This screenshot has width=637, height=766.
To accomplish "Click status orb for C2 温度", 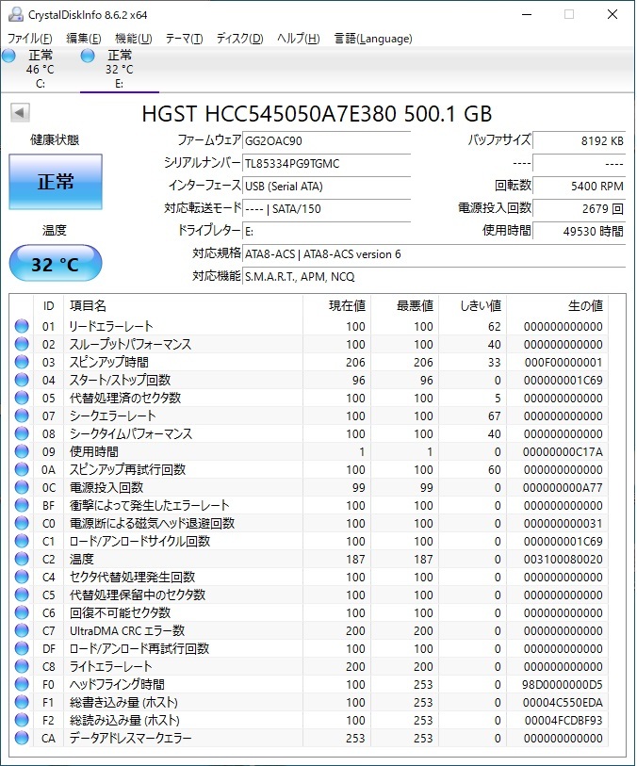I will [22, 559].
